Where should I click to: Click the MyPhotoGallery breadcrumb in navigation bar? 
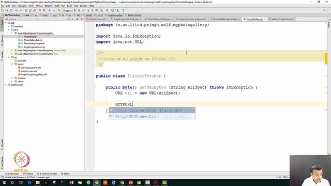(x=11, y=15)
